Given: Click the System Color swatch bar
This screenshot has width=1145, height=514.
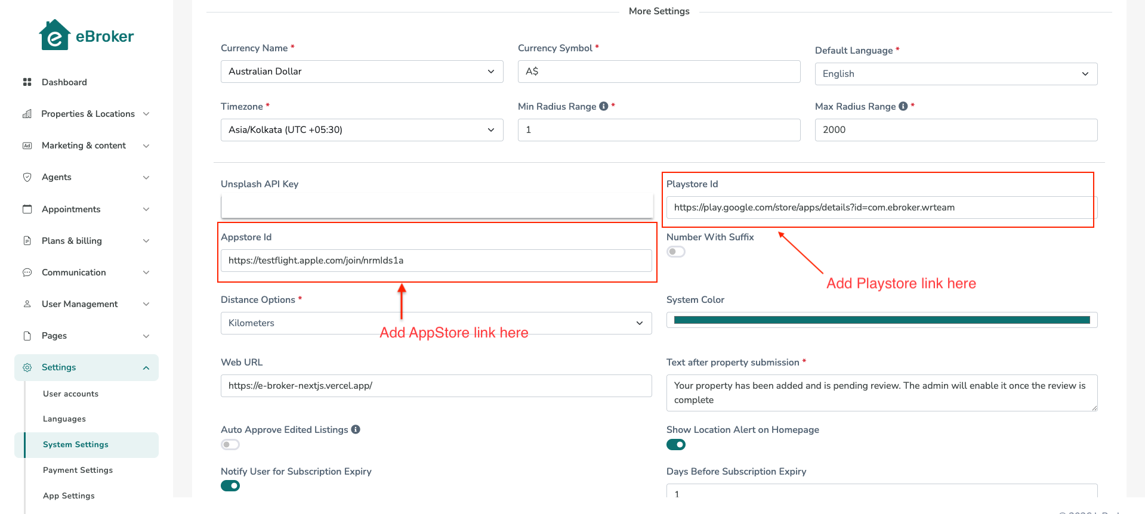Looking at the screenshot, I should [881, 320].
